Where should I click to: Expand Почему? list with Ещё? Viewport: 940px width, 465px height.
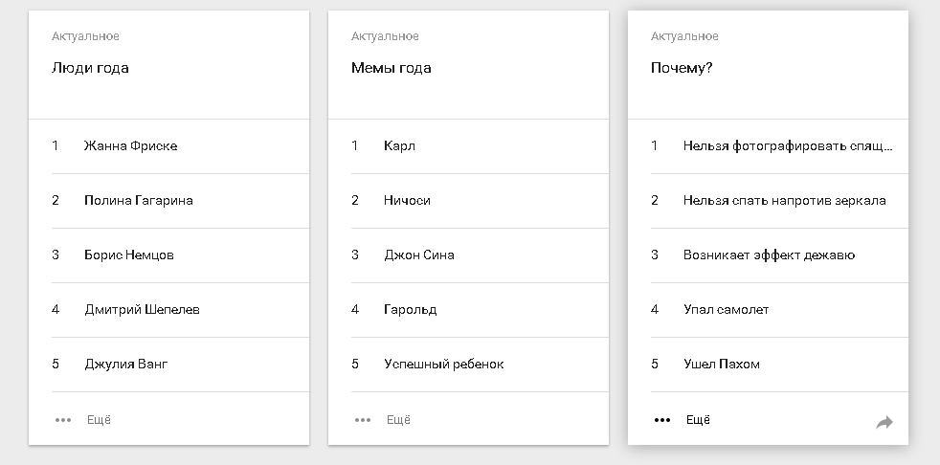coord(699,420)
